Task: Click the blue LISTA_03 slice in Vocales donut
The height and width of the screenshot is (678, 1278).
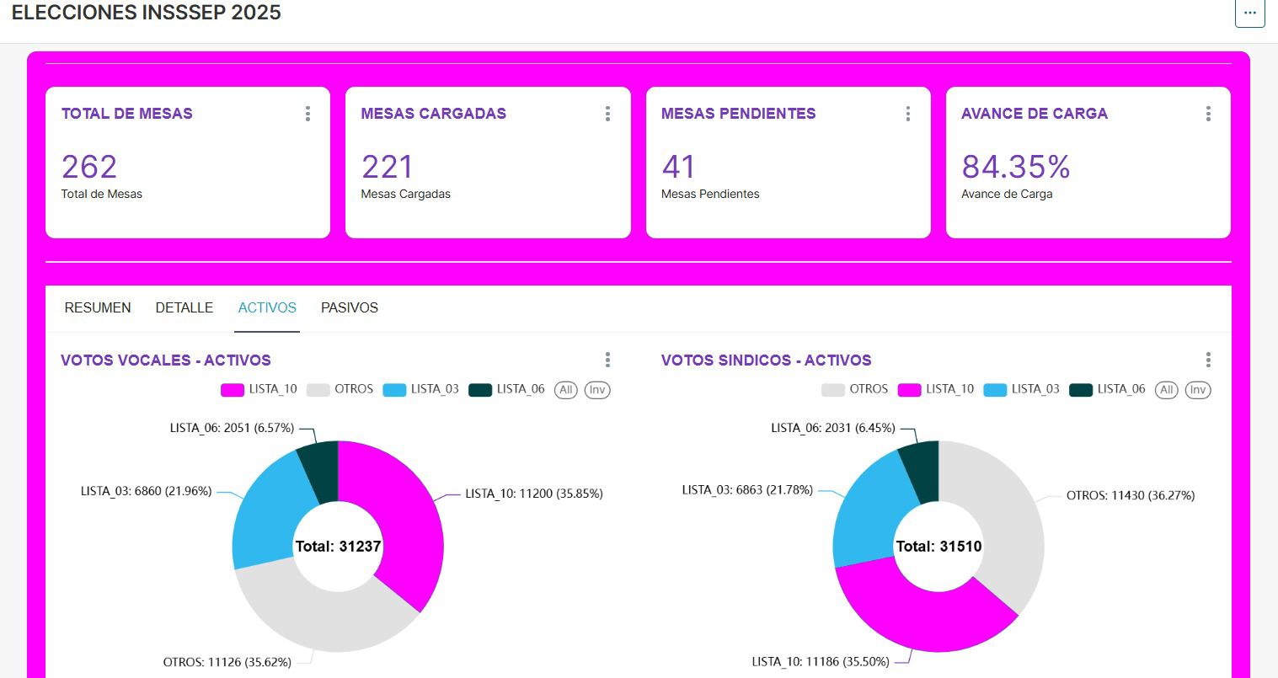Action: point(263,518)
